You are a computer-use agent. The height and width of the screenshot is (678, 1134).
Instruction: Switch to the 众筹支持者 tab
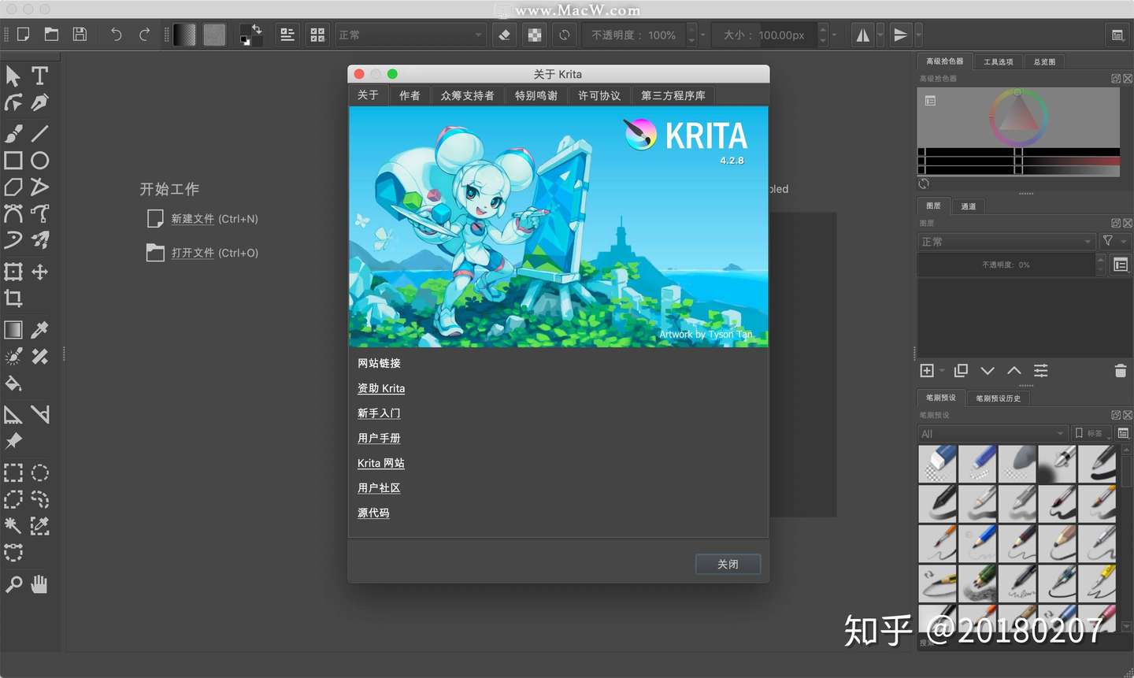tap(468, 95)
